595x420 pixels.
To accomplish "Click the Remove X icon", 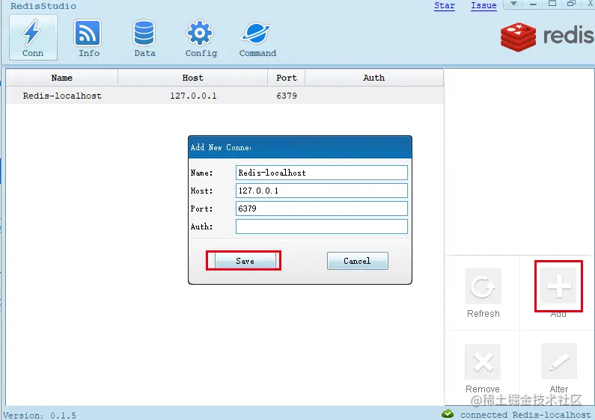I will point(483,362).
